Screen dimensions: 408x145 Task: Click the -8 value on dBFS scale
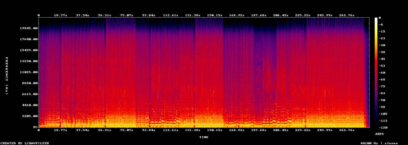381,25
